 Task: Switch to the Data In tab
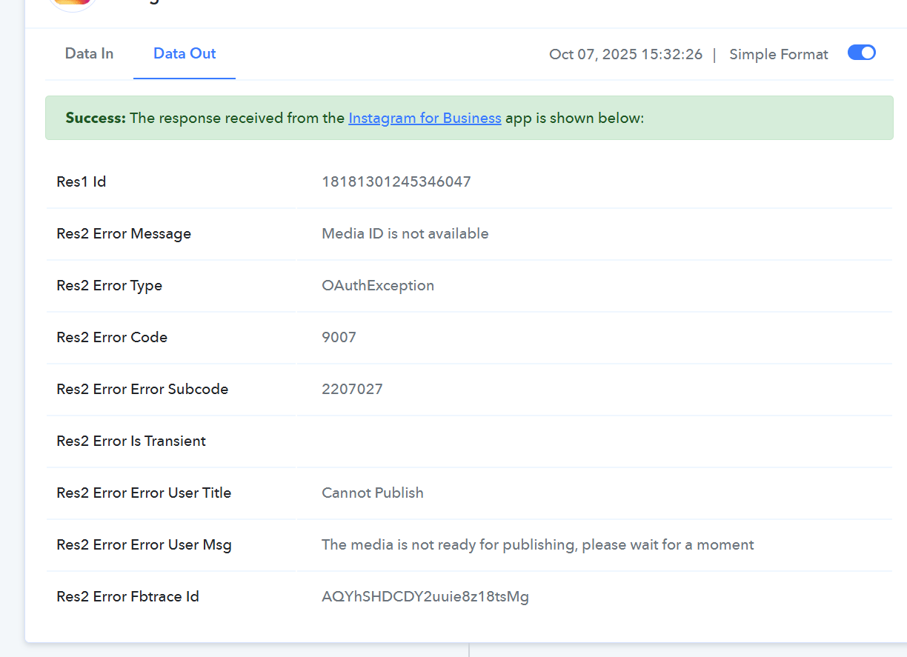(89, 54)
